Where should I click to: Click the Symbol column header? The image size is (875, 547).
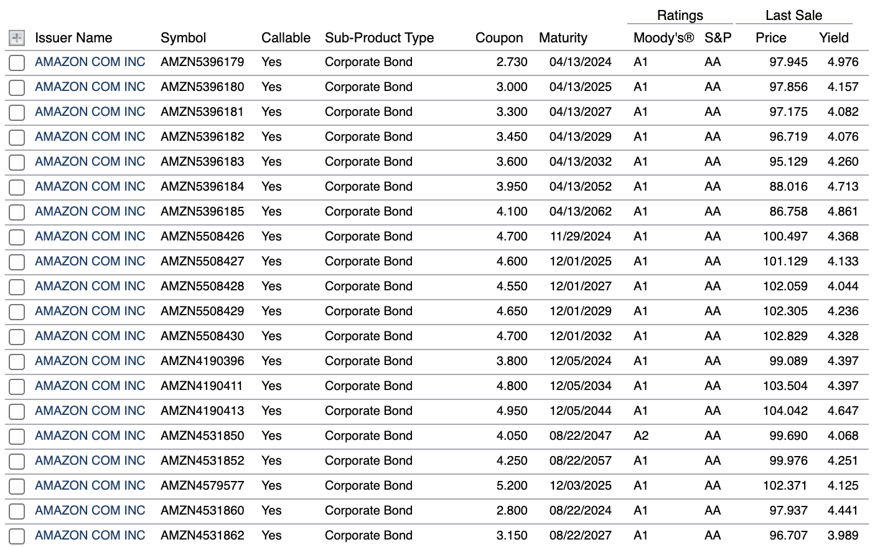[x=183, y=37]
